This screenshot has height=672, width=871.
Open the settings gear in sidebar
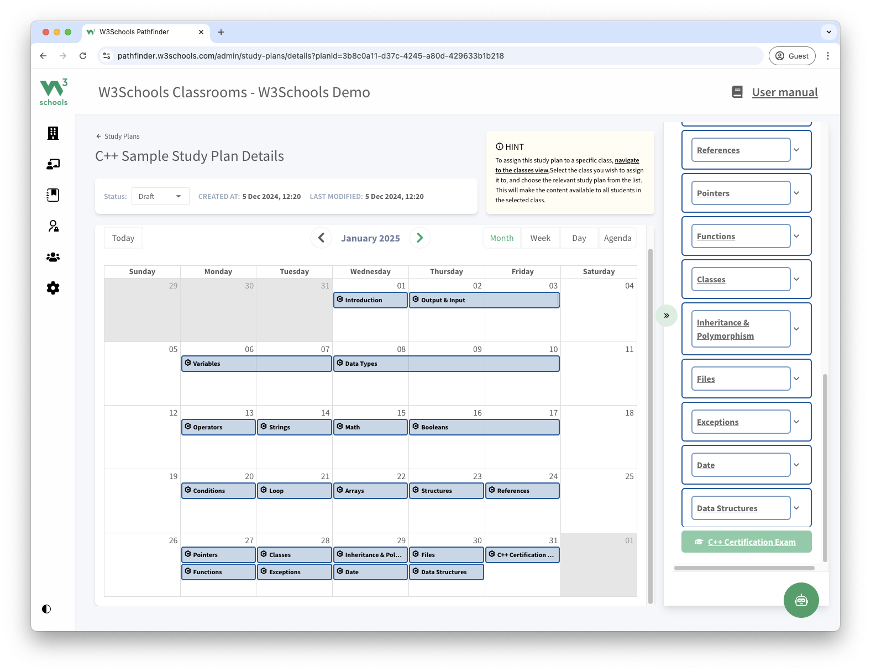(53, 288)
